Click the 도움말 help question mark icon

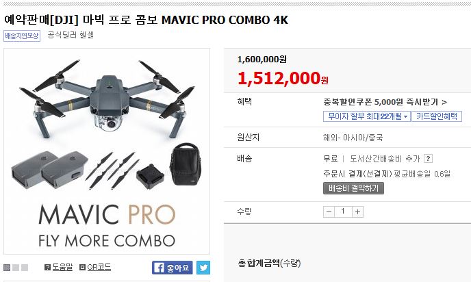[47, 267]
